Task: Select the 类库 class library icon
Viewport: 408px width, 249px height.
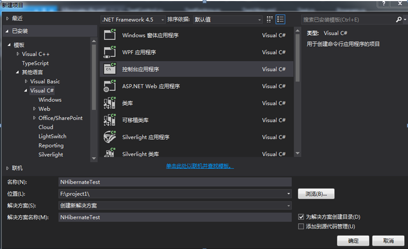Action: click(x=110, y=103)
